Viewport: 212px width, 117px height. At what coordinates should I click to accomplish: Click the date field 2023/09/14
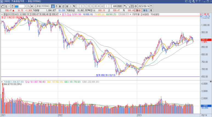click(144, 6)
